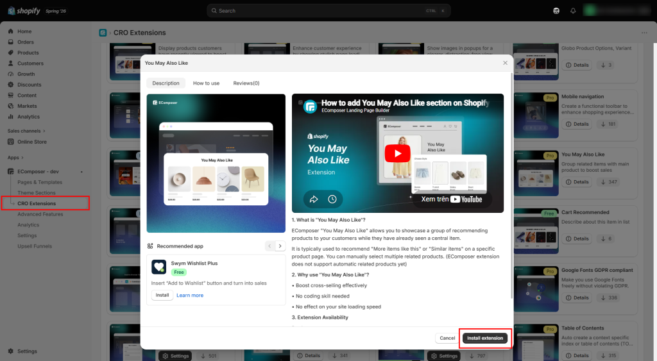The height and width of the screenshot is (361, 657).
Task: Click the video title How to add You May Also Like
Action: tap(405, 103)
